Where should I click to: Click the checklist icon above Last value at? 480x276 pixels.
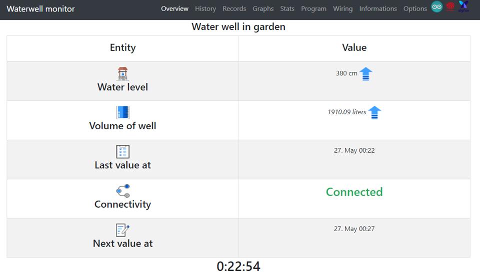pyautogui.click(x=122, y=152)
